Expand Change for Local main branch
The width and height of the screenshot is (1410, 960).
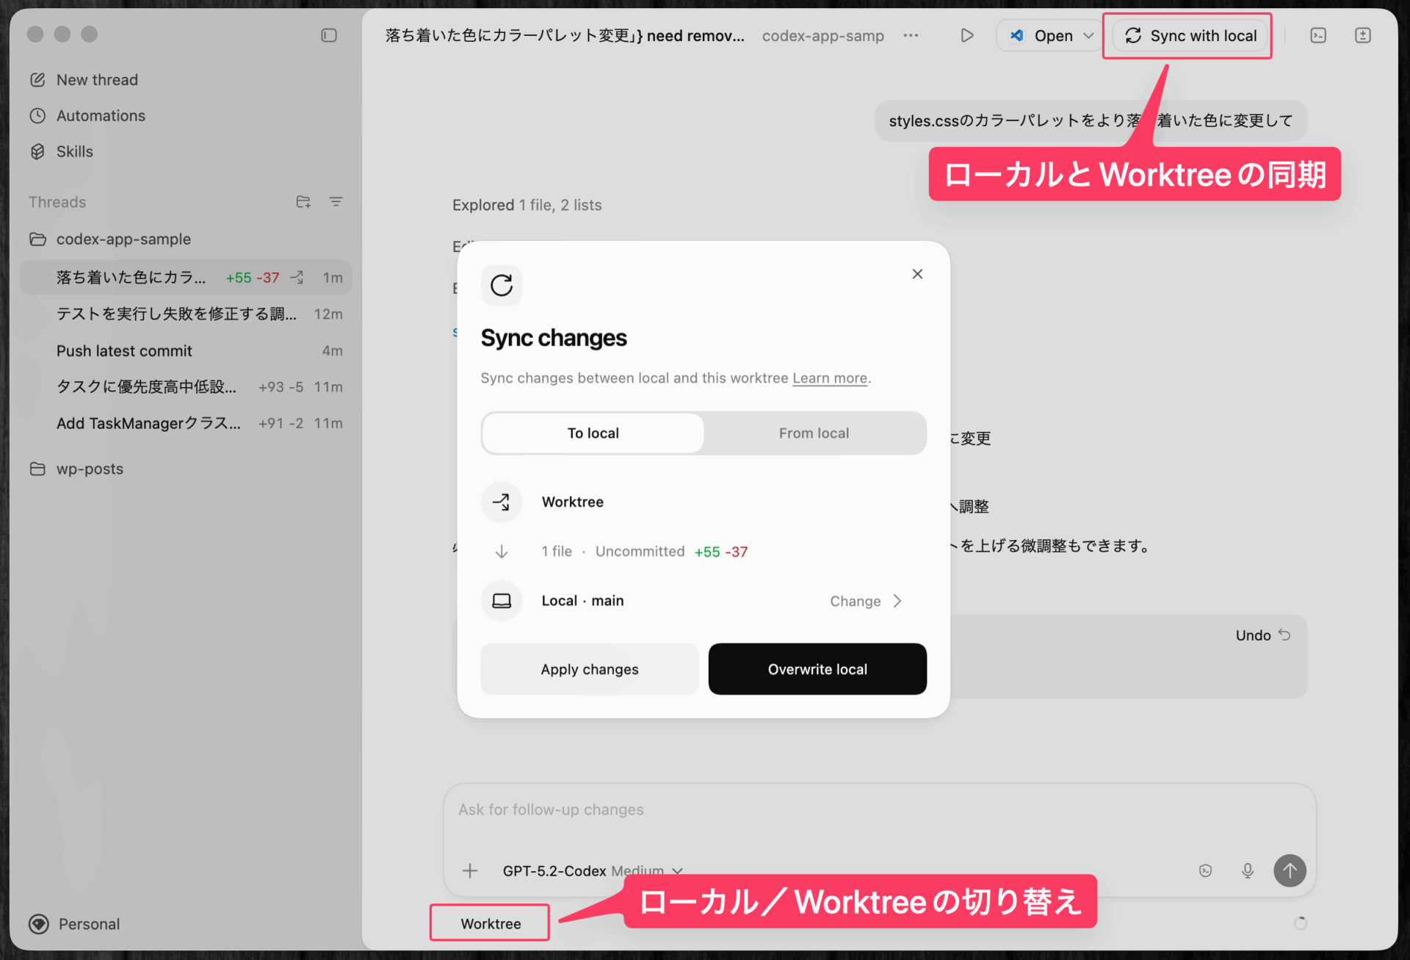[x=865, y=601]
